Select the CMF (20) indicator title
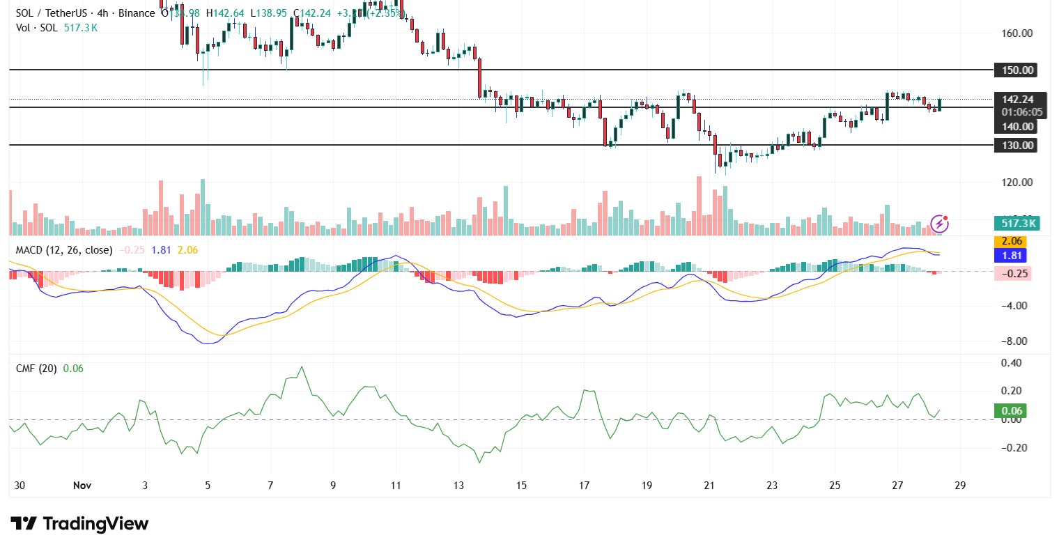Viewport: 1059px width, 549px height. coord(36,368)
